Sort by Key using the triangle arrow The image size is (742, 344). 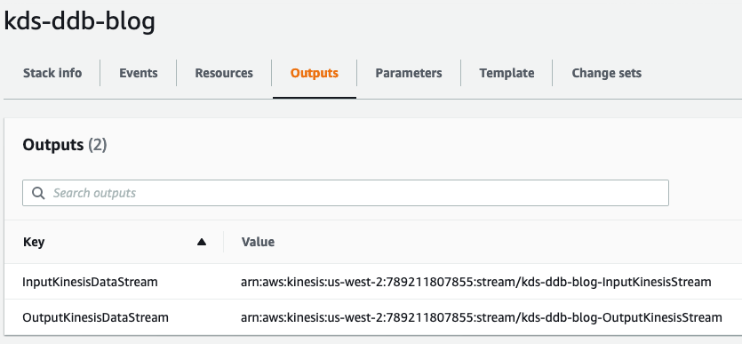pyautogui.click(x=202, y=243)
